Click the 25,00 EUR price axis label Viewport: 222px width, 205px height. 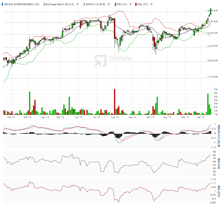212,33
